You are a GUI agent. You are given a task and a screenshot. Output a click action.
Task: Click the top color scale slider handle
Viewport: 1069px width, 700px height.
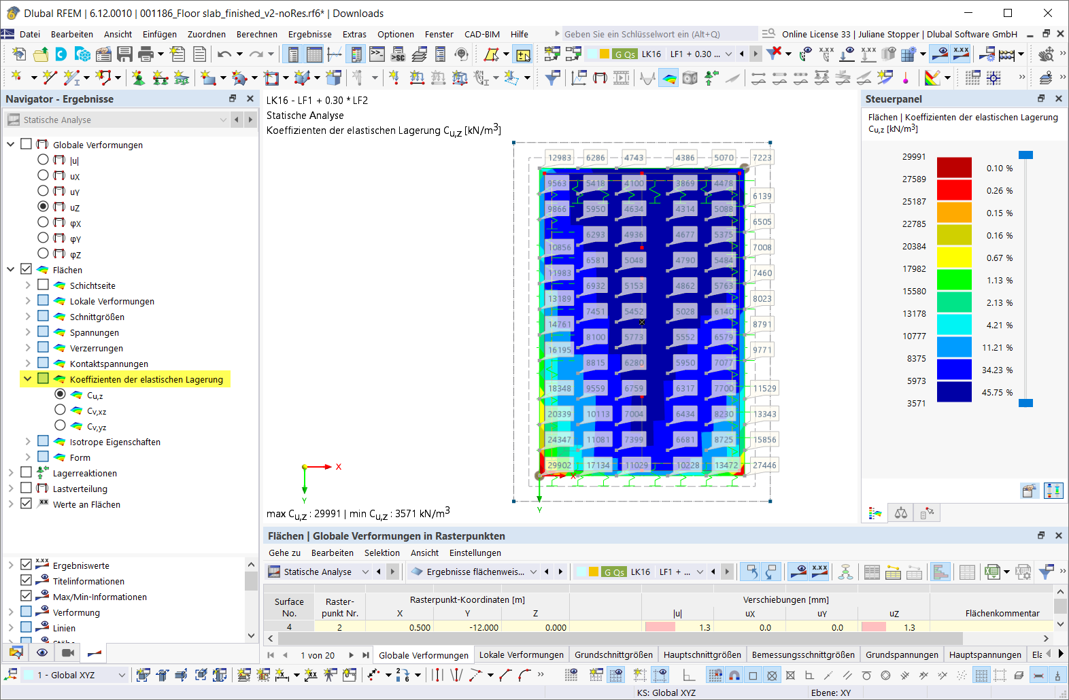1025,155
